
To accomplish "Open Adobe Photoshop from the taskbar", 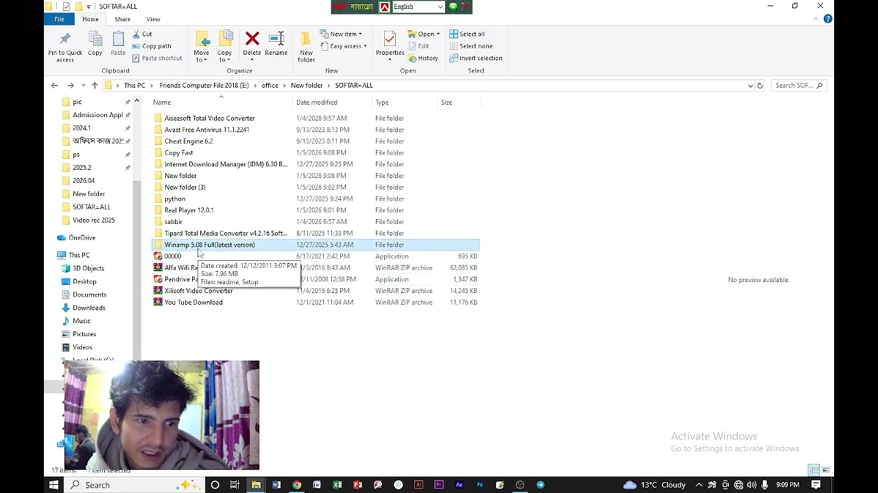I will pos(479,485).
